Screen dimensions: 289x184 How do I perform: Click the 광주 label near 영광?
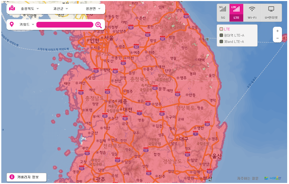[x=100, y=179]
